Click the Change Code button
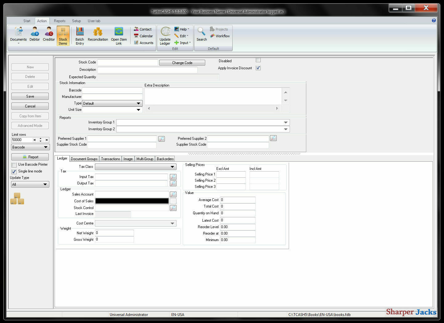Screen dimensions: 444x323 (x=182, y=63)
